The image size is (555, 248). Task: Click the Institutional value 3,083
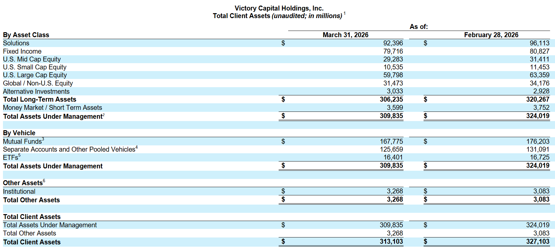tap(541, 191)
